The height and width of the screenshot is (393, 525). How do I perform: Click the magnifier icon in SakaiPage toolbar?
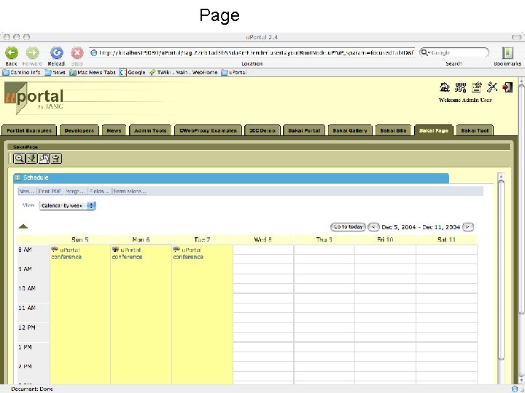coord(20,159)
